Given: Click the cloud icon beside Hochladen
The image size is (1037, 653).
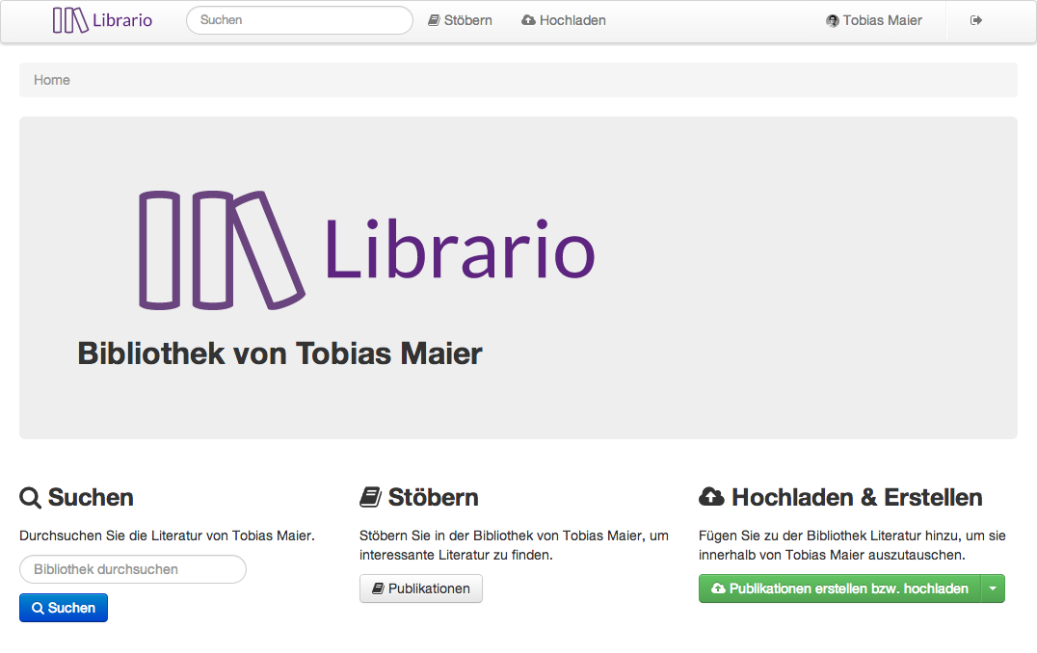Looking at the screenshot, I should click(x=527, y=19).
